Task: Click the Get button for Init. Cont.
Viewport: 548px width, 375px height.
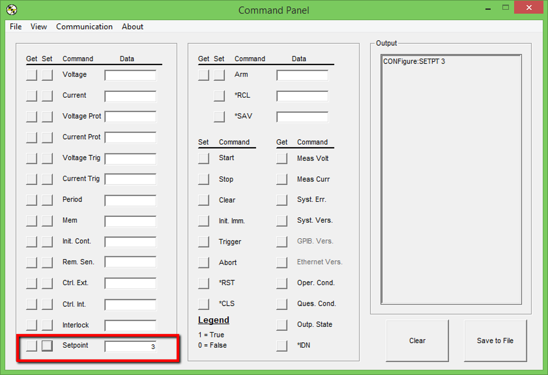Action: (x=32, y=242)
